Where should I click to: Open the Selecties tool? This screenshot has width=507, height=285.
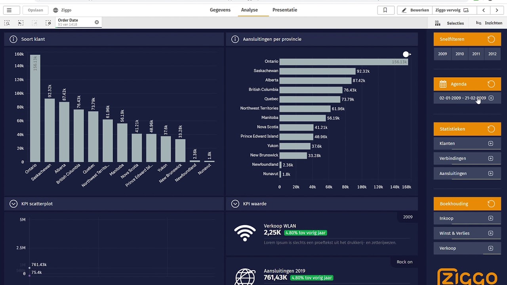(x=450, y=23)
